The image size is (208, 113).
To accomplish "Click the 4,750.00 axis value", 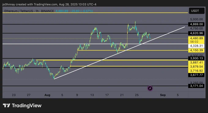I will click(196, 28).
